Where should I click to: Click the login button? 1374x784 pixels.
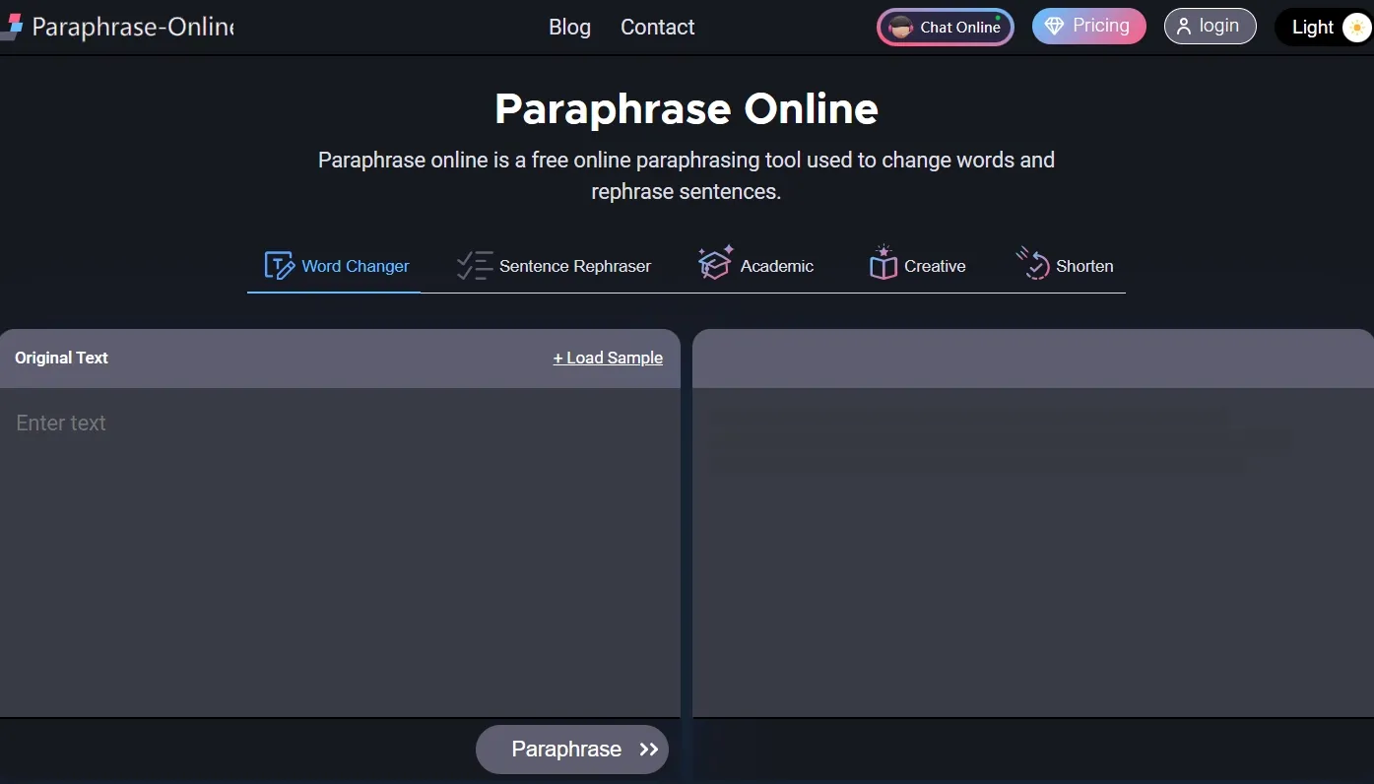pyautogui.click(x=1210, y=27)
